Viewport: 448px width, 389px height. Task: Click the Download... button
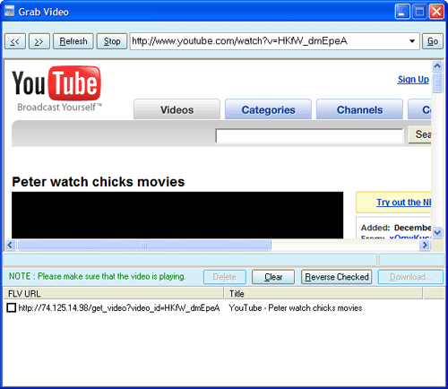(410, 277)
